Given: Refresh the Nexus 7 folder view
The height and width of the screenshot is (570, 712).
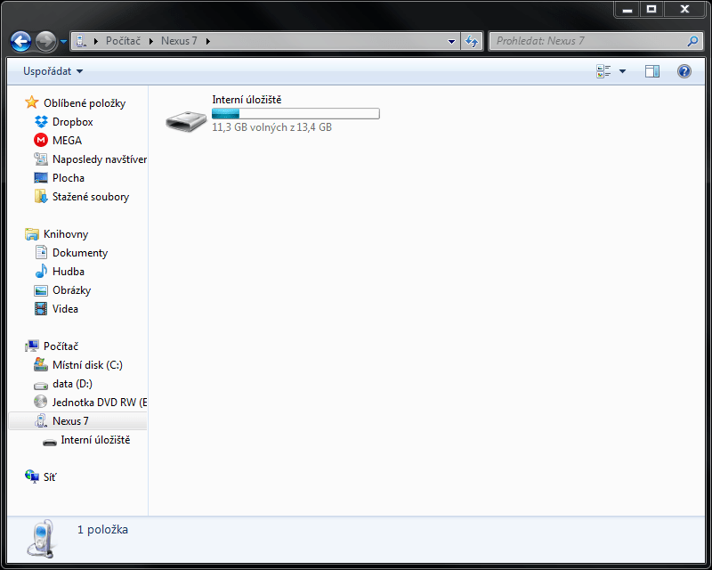Looking at the screenshot, I should tap(472, 41).
